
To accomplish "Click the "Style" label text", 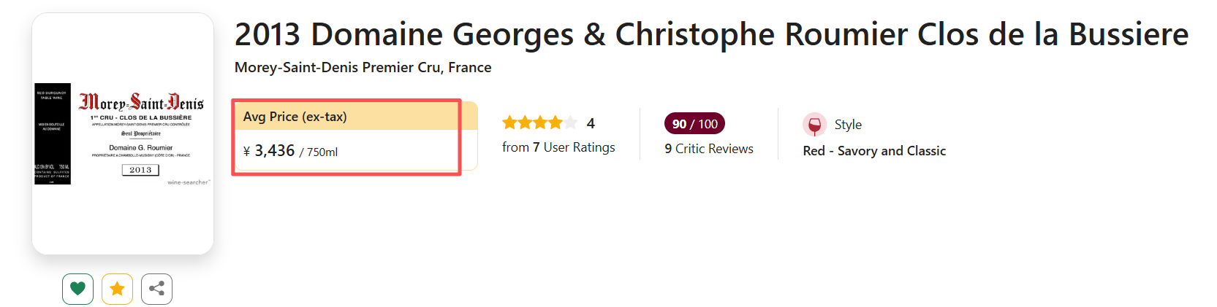I will point(848,125).
